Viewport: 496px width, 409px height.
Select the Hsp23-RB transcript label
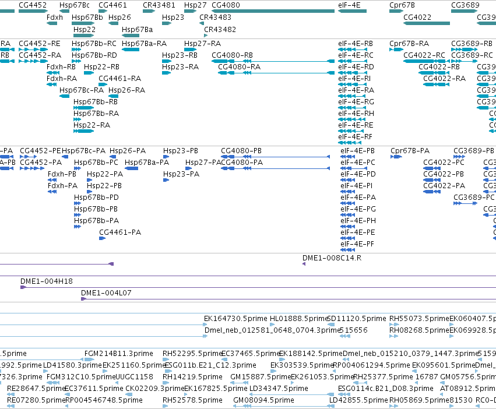(x=180, y=55)
